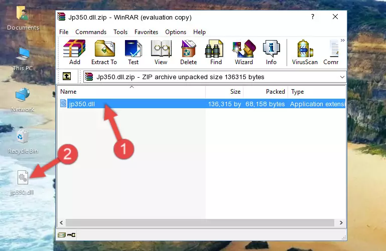386x251 pixels.
Task: Click the password key icon in status bar
Action: tap(71, 235)
